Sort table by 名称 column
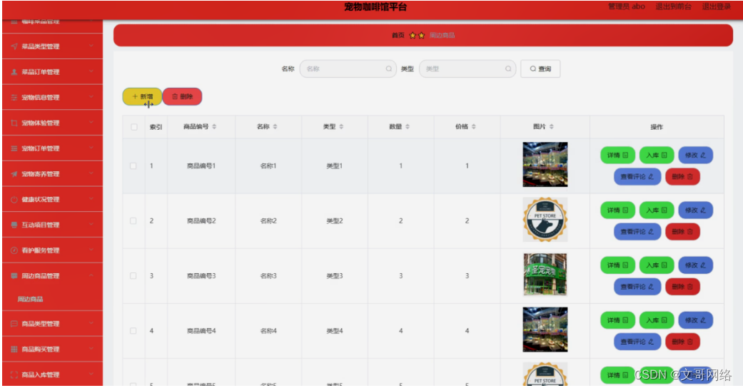The height and width of the screenshot is (388, 743). point(276,126)
